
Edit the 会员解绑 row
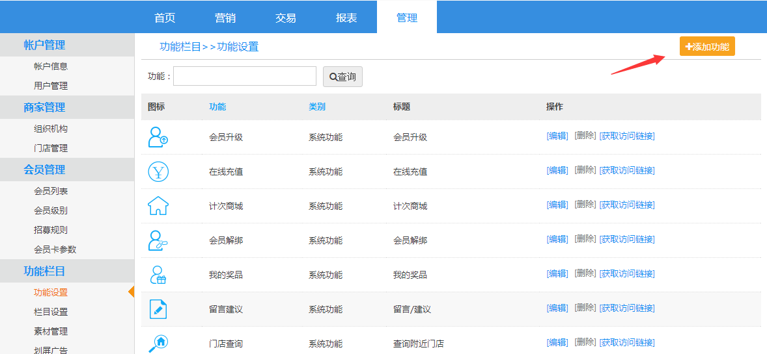[x=557, y=239]
